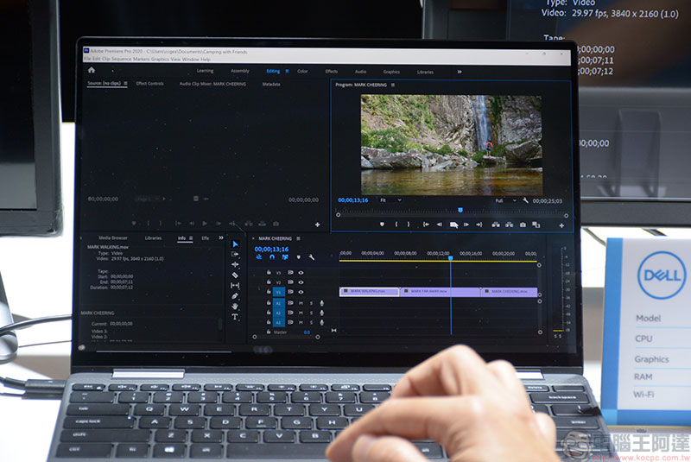Hide track V2 with its eye icon
Screen dimensions: 691x462
click(301, 282)
